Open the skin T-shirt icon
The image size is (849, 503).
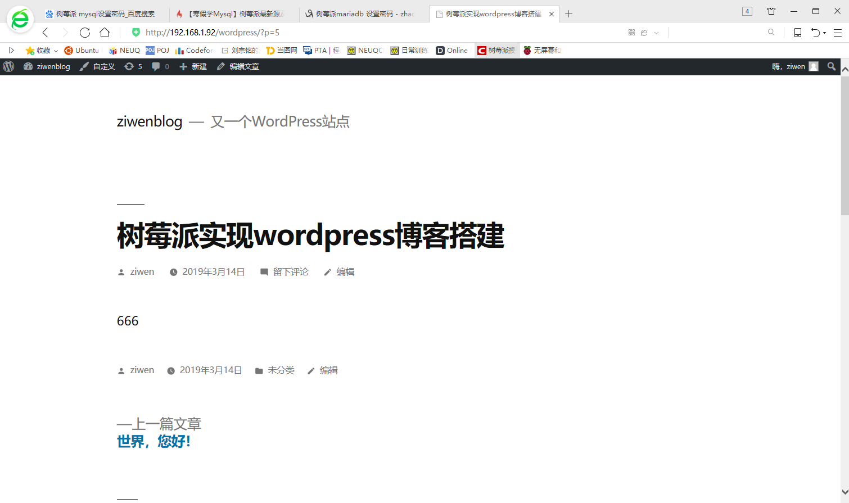click(x=771, y=11)
